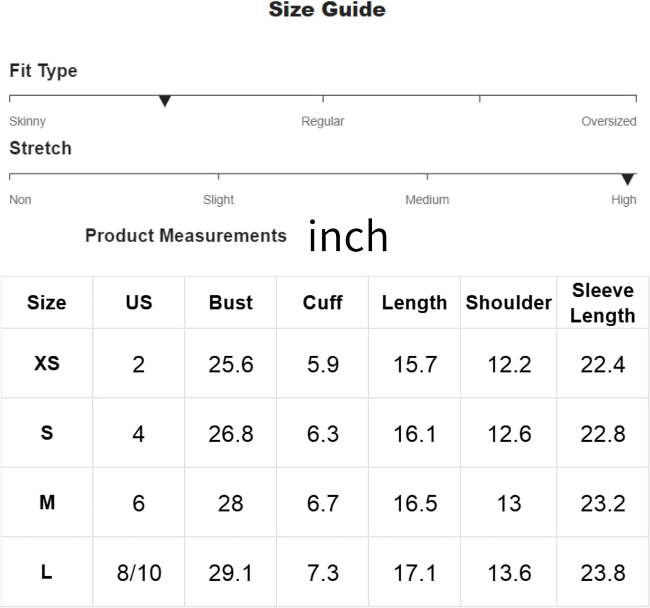Click the 8/10 US size cell
Viewport: 650px width, 608px height.
tap(139, 573)
